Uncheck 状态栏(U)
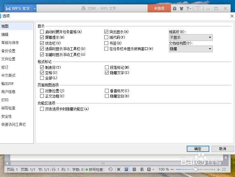The height and width of the screenshot is (177, 235). (42, 43)
